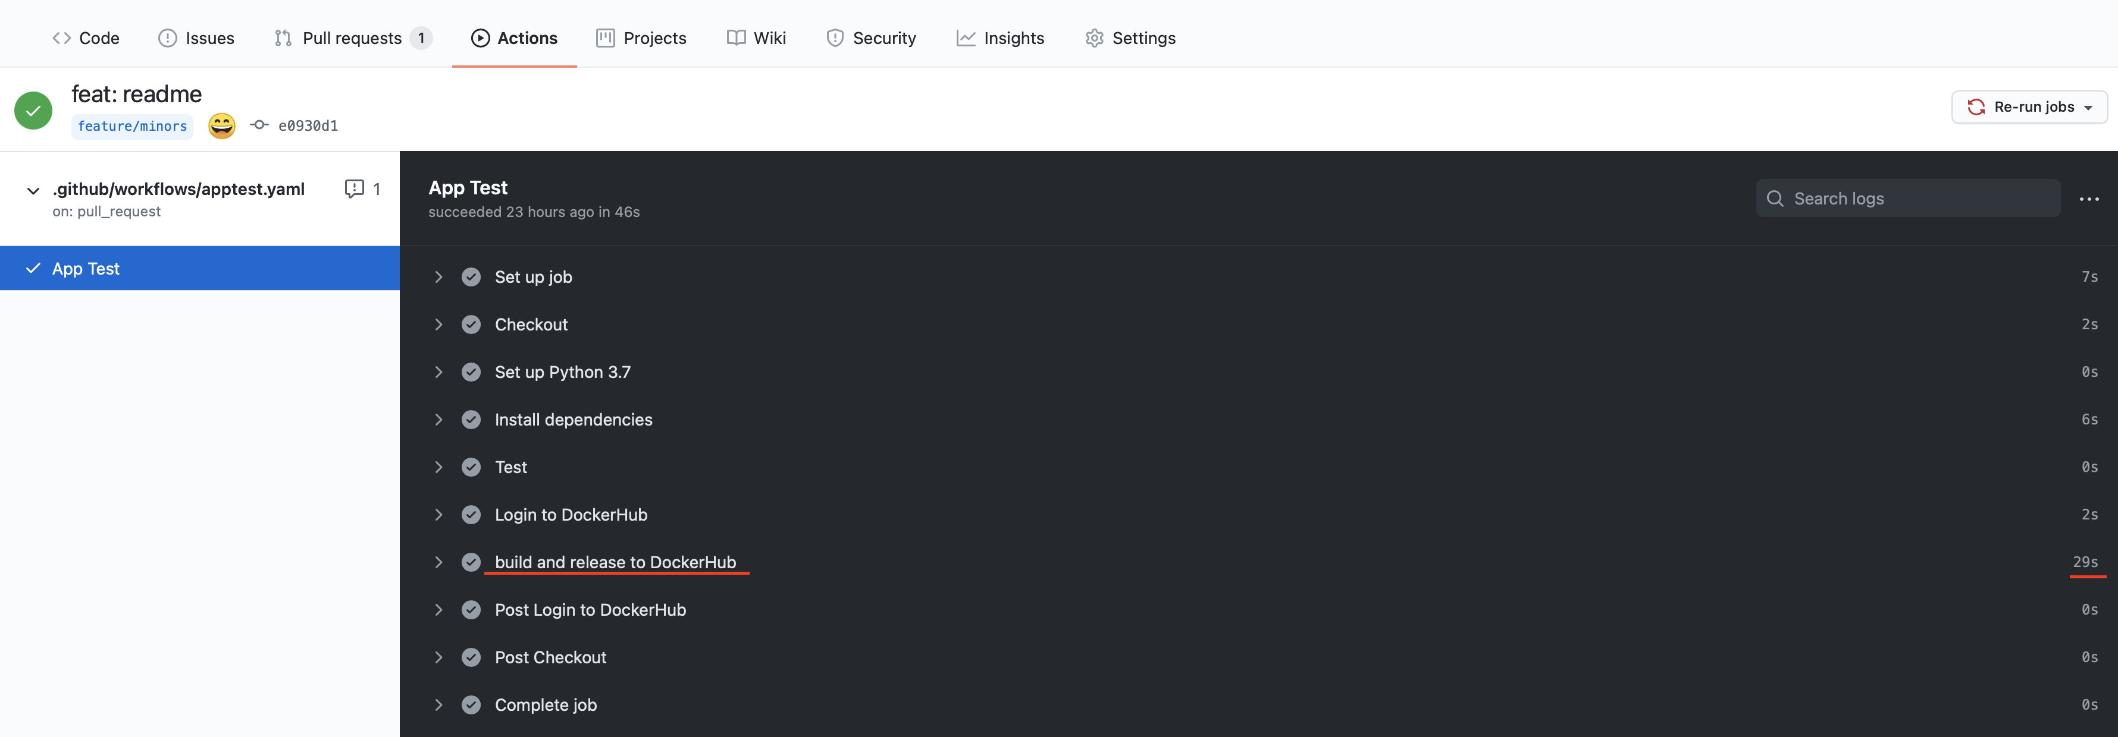Click the green workflow success status icon

34,110
